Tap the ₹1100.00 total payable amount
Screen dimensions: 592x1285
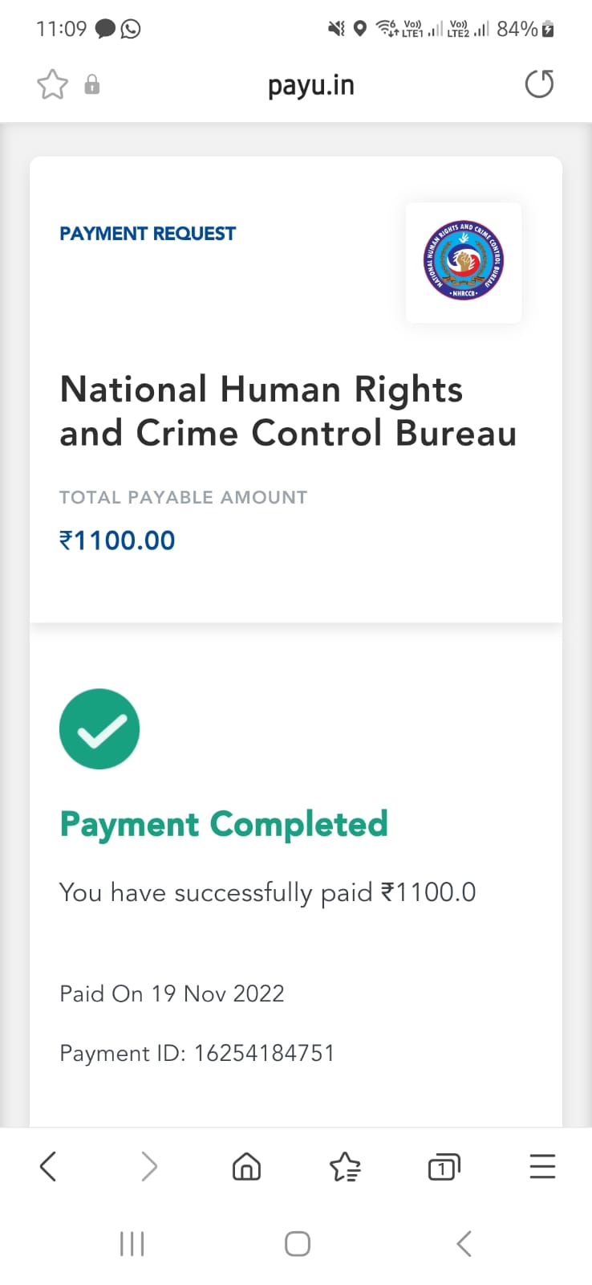coord(117,541)
